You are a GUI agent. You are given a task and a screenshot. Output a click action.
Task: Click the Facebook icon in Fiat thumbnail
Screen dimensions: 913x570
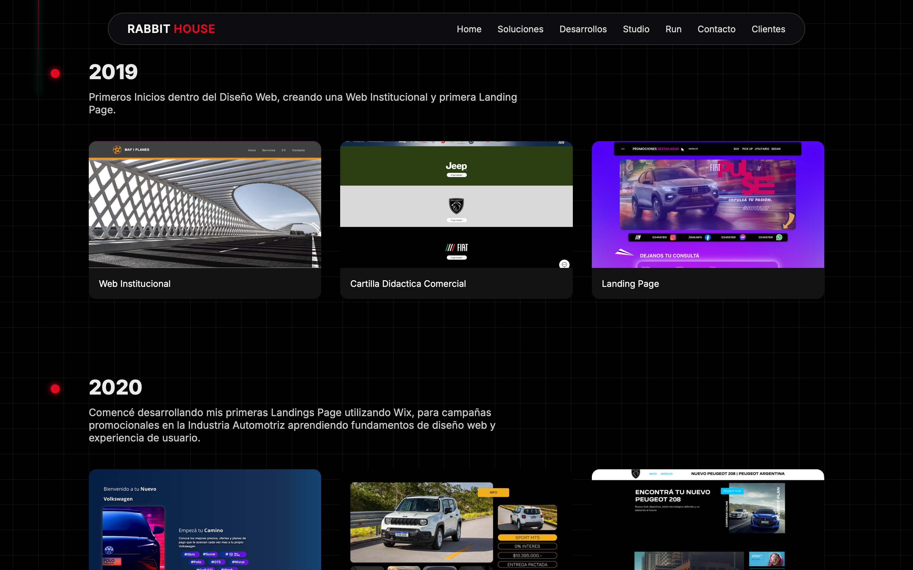[707, 237]
